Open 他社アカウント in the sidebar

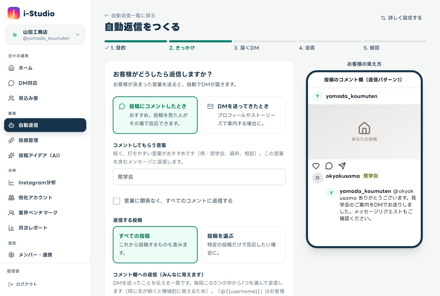[x=45, y=197]
